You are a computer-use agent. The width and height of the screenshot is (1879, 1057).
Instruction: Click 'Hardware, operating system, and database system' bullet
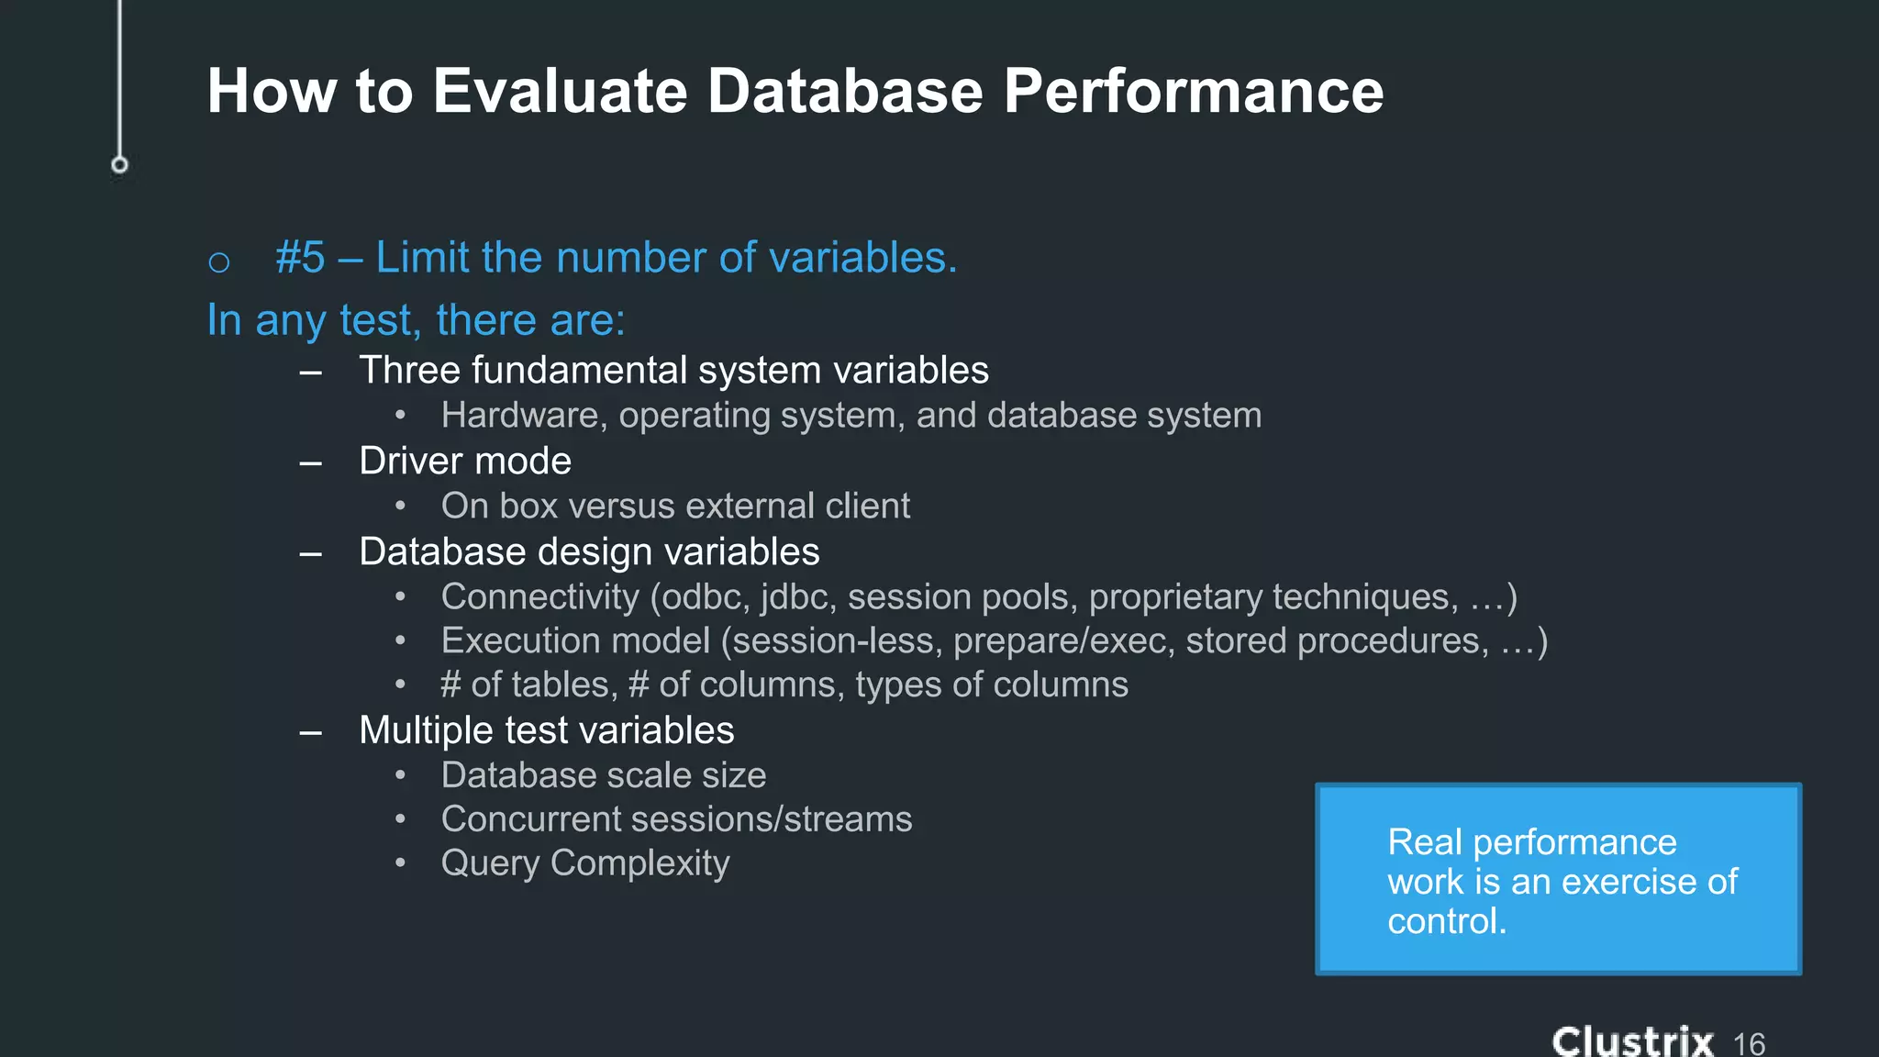click(851, 416)
